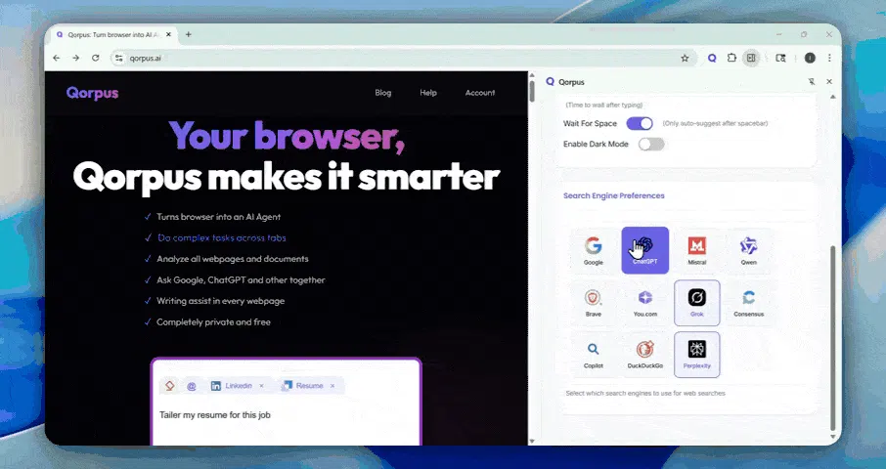Deselect the Grok search engine tile
Viewport: 886px width, 469px height.
(696, 303)
